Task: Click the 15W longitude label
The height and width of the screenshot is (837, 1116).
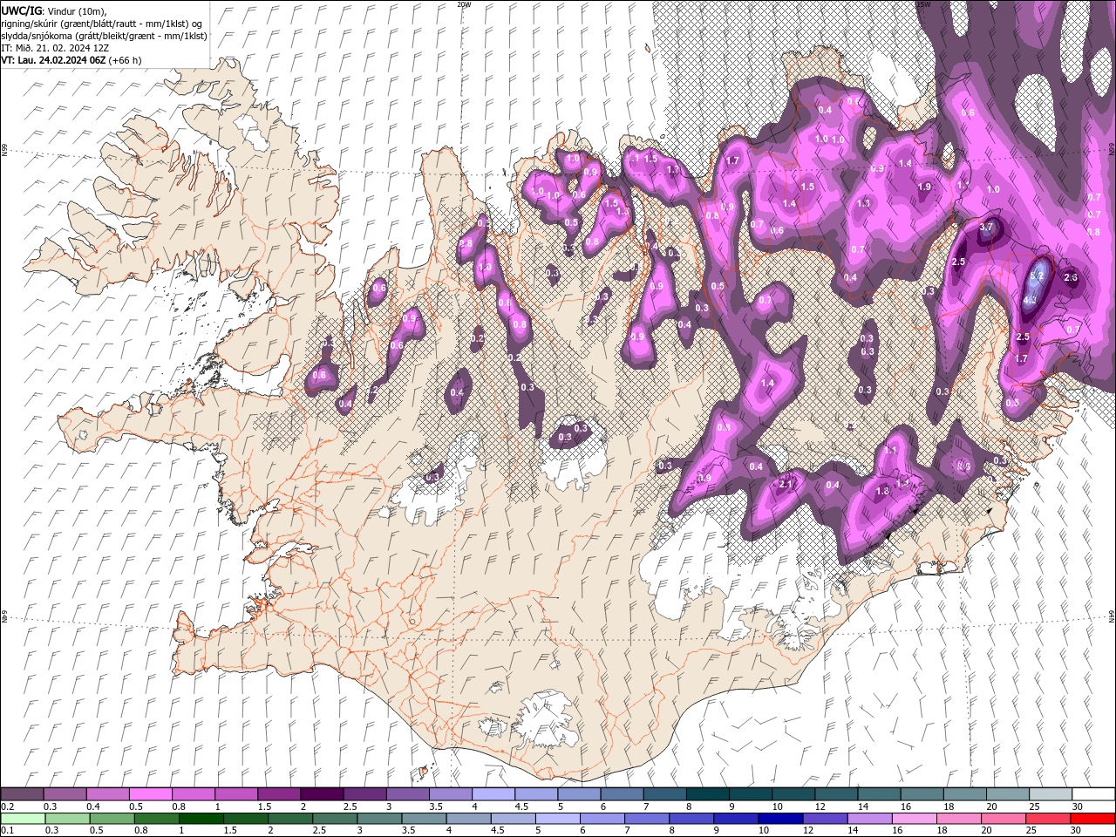Action: [x=923, y=4]
